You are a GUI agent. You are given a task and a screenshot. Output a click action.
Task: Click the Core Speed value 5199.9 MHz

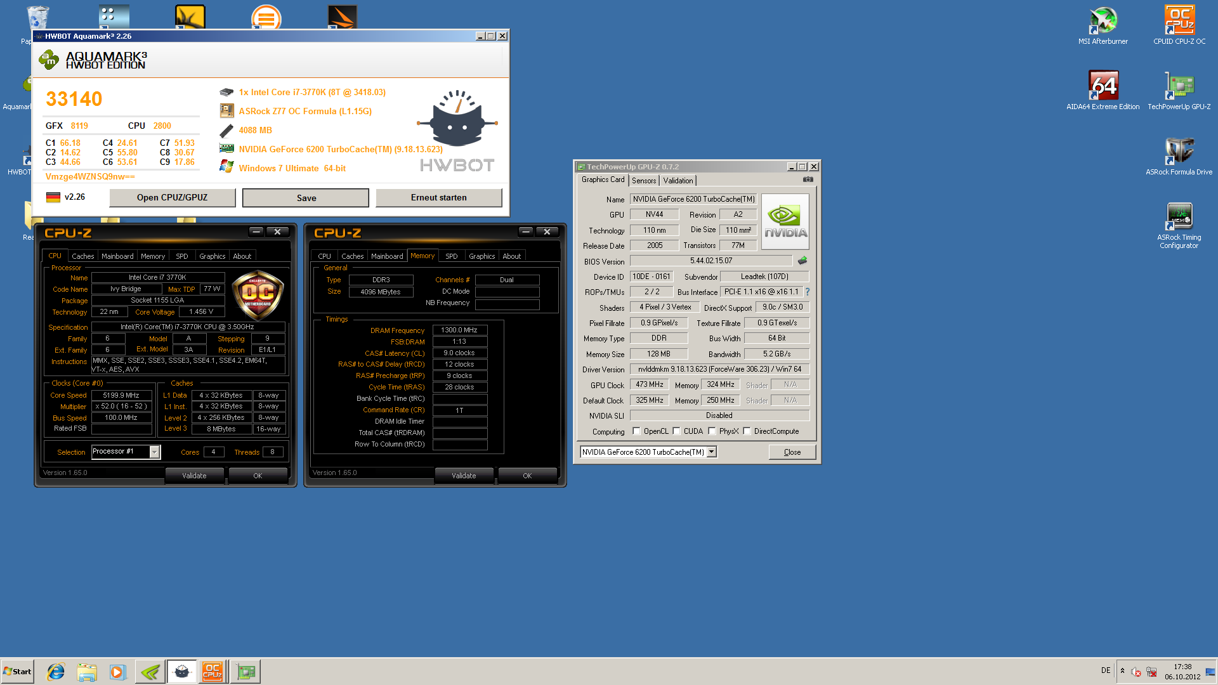[x=121, y=395]
